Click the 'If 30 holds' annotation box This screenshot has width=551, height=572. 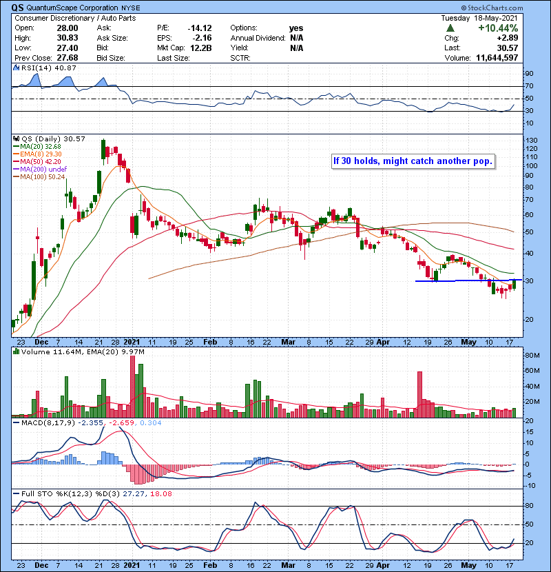tap(413, 161)
